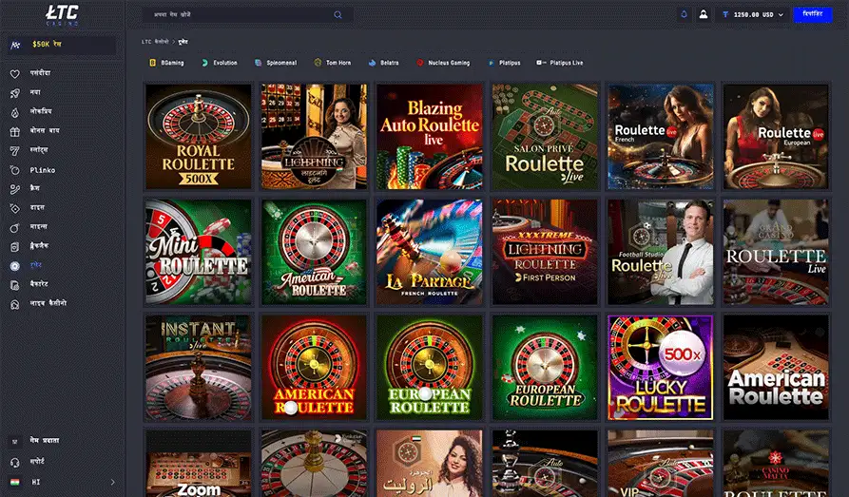849x497 pixels.
Task: Select the highlighted Roulette sidebar category
Action: (27, 265)
